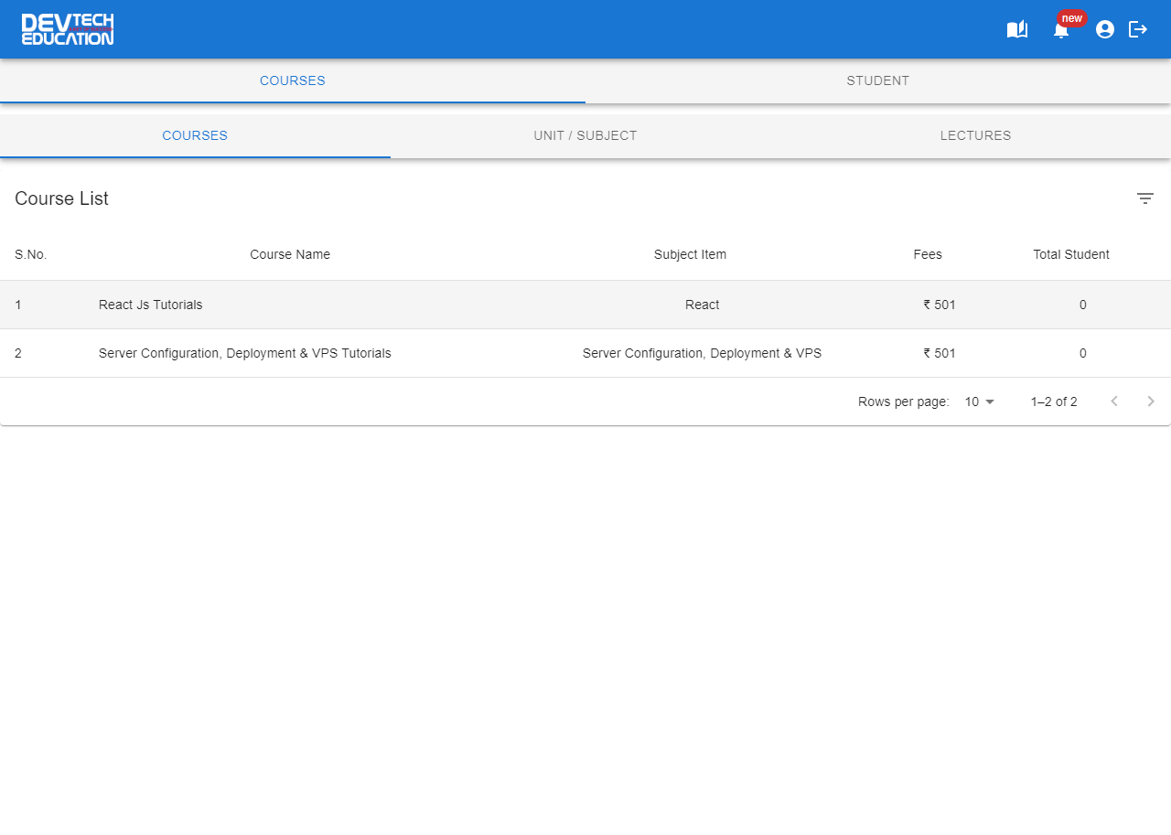
Task: Open the notifications bell icon
Action: pyautogui.click(x=1061, y=31)
